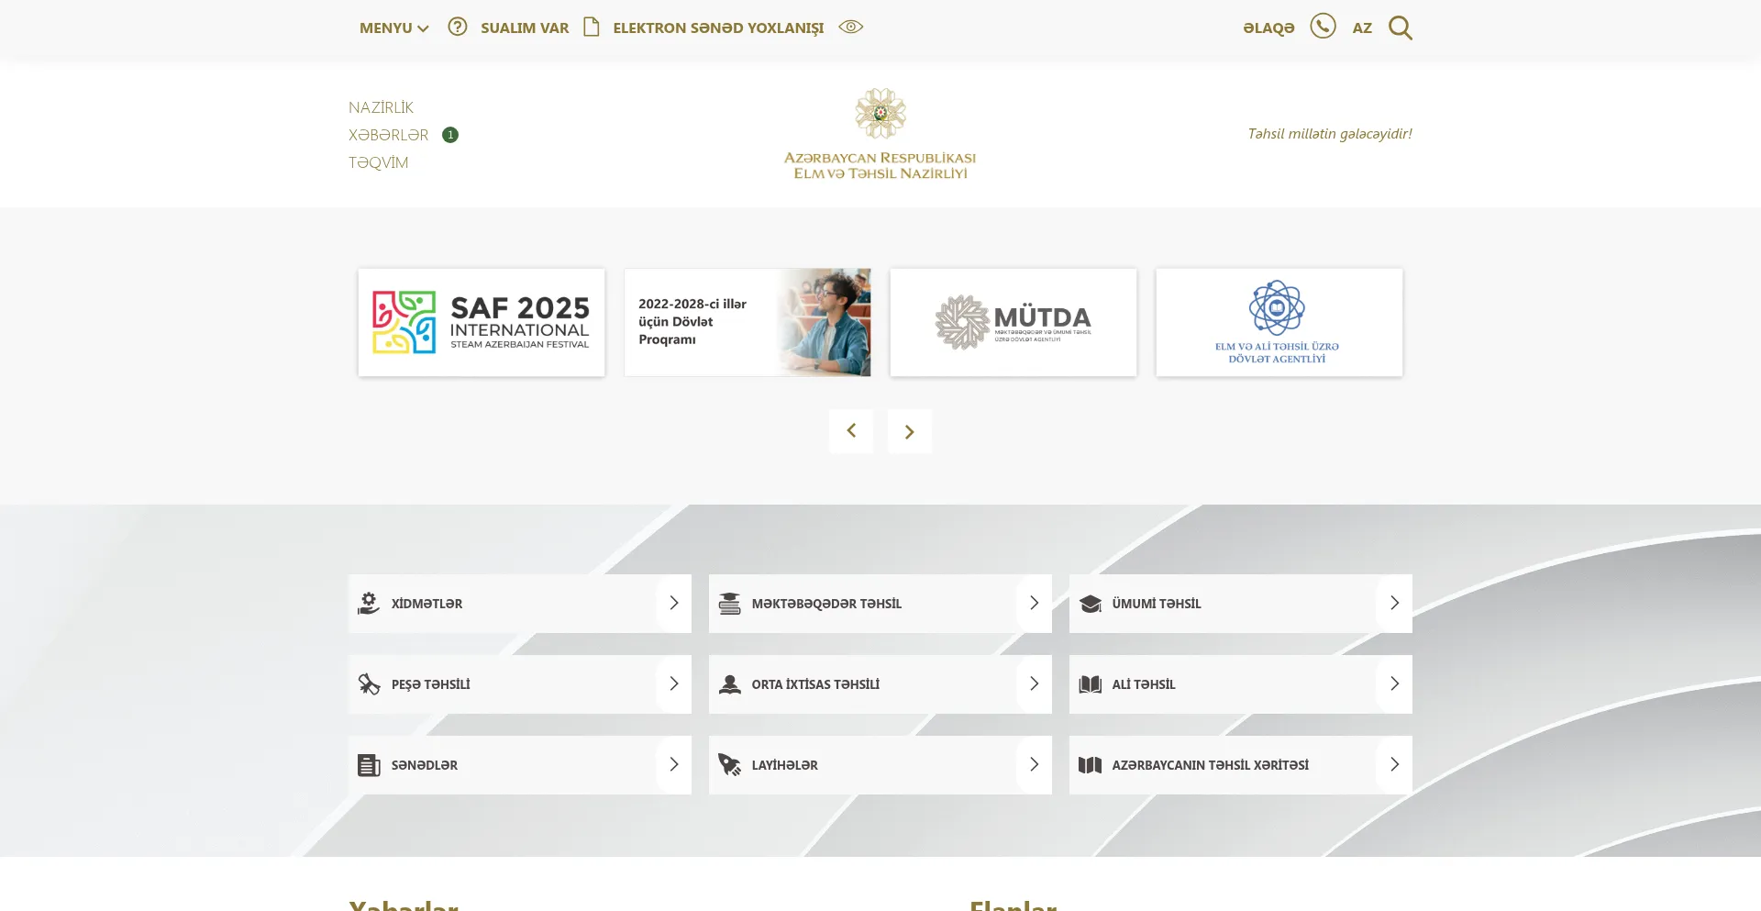Go back with carousel previous arrow

pyautogui.click(x=851, y=431)
